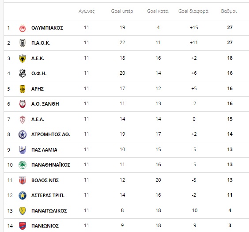Click the ΒΟΛΟΣ ΝΠΣ striped crest
The width and height of the screenshot is (249, 232).
point(23,180)
